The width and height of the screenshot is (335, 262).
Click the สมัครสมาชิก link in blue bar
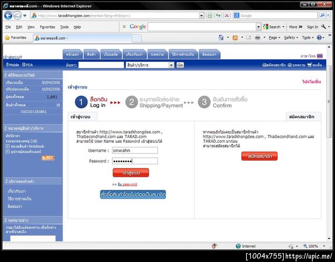pos(274,65)
